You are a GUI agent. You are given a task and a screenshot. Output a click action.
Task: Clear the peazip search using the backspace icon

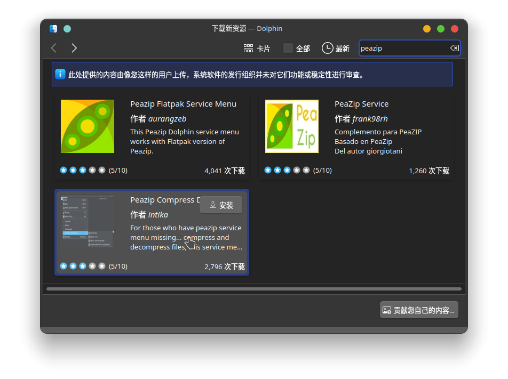coord(454,48)
